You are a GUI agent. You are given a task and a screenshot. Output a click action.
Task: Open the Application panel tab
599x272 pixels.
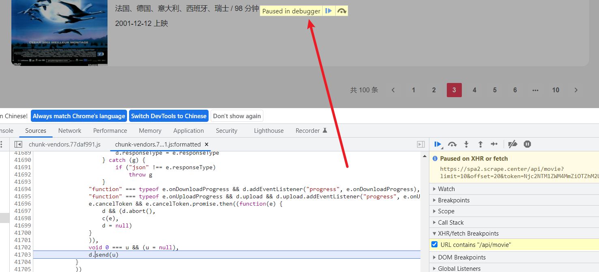pyautogui.click(x=189, y=131)
